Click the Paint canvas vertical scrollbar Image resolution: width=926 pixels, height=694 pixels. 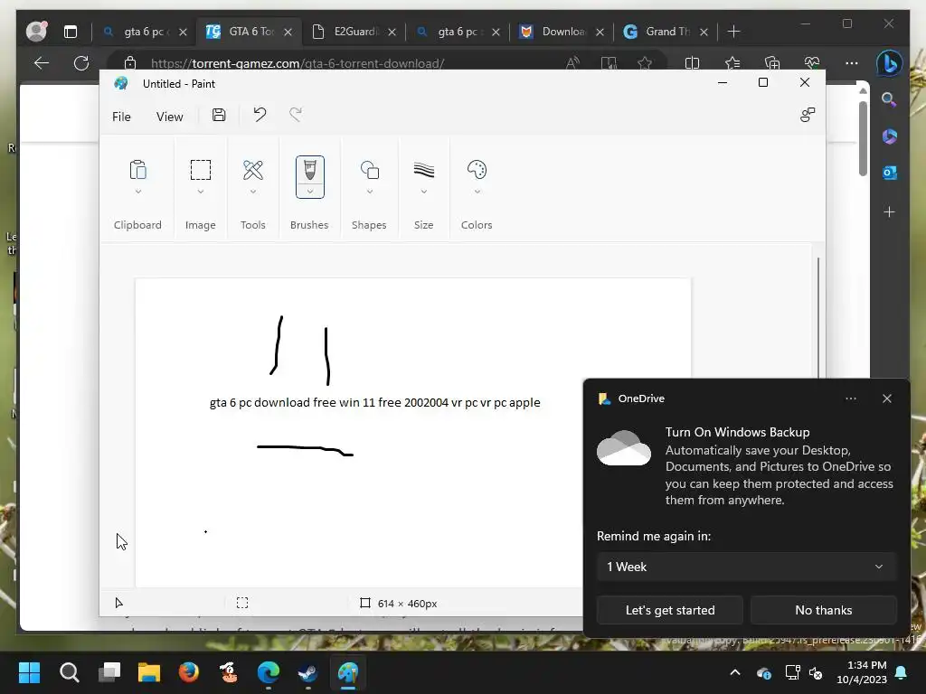[x=817, y=319]
